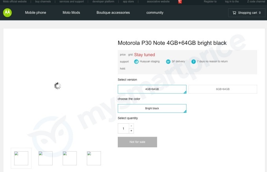Open the Shopping cart

click(x=247, y=13)
